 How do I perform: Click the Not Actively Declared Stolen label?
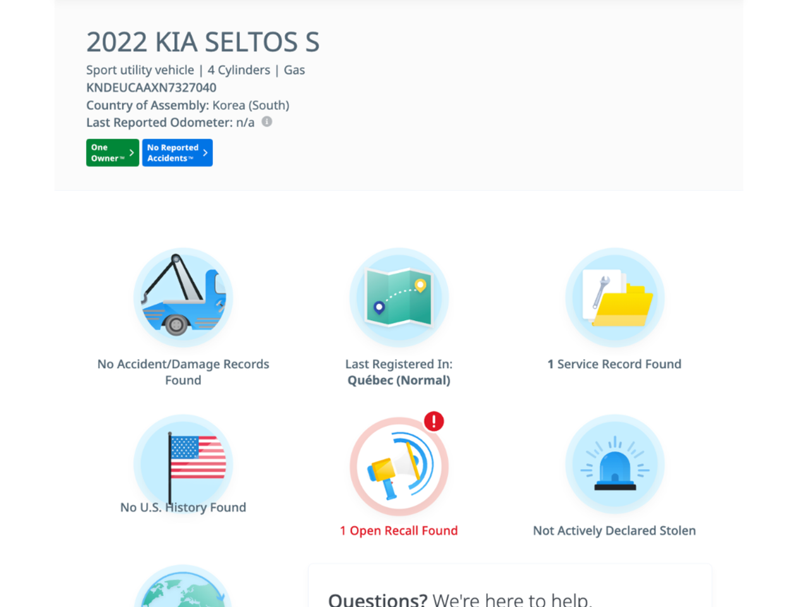[x=614, y=530]
